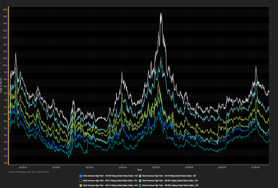
Task: Click the 3.0 y-axis tick label
Action: coord(5,163)
